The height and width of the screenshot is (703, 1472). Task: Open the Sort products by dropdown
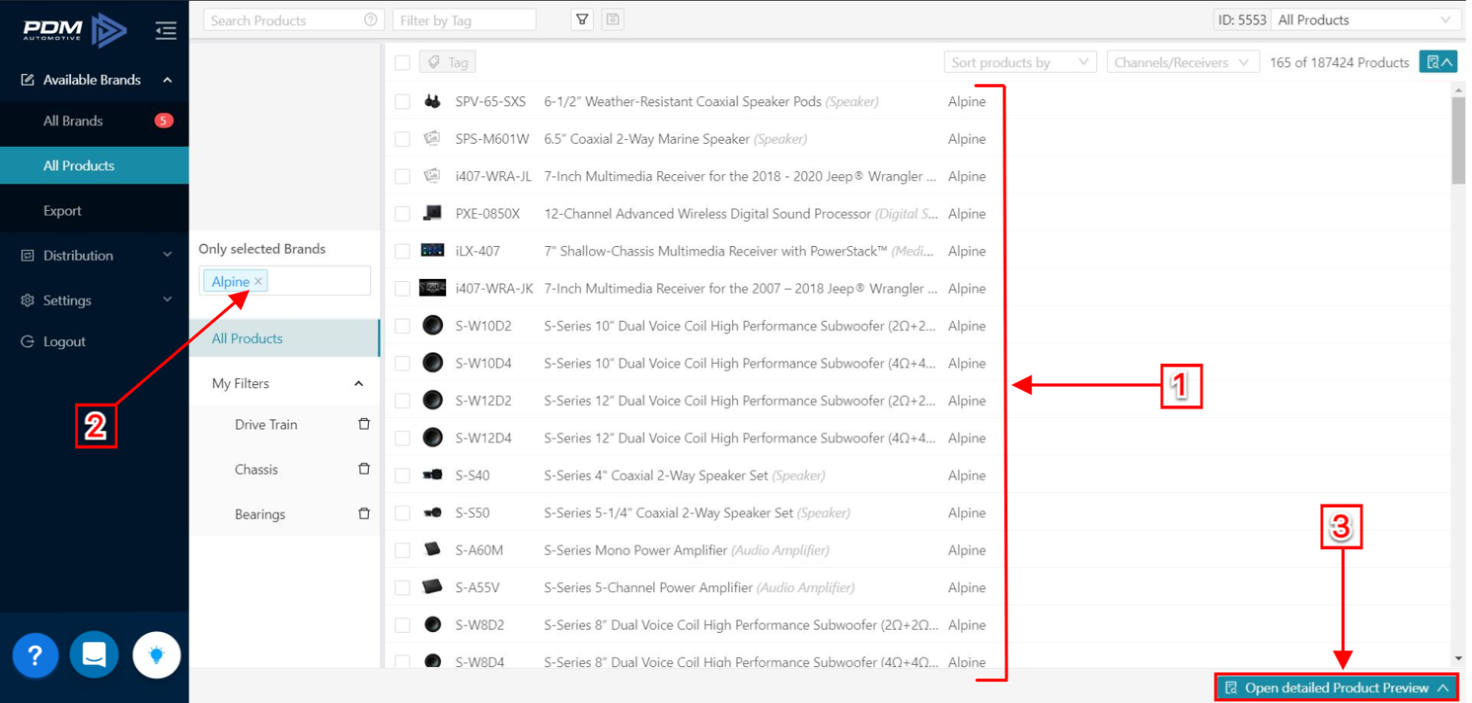pyautogui.click(x=1020, y=62)
